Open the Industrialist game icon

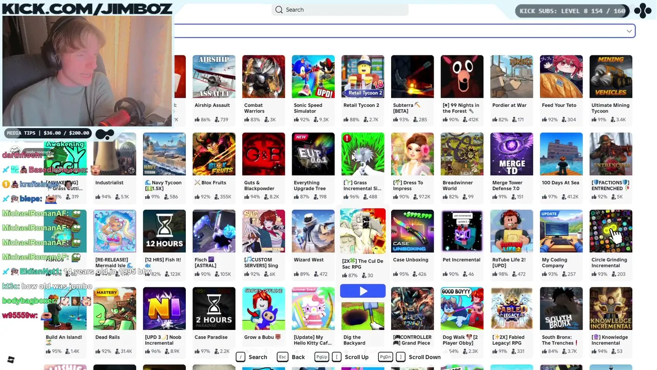point(114,154)
